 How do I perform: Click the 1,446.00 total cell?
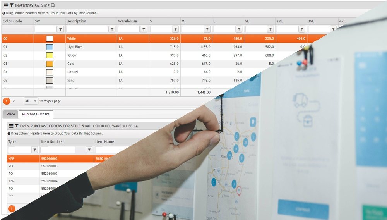pos(204,92)
